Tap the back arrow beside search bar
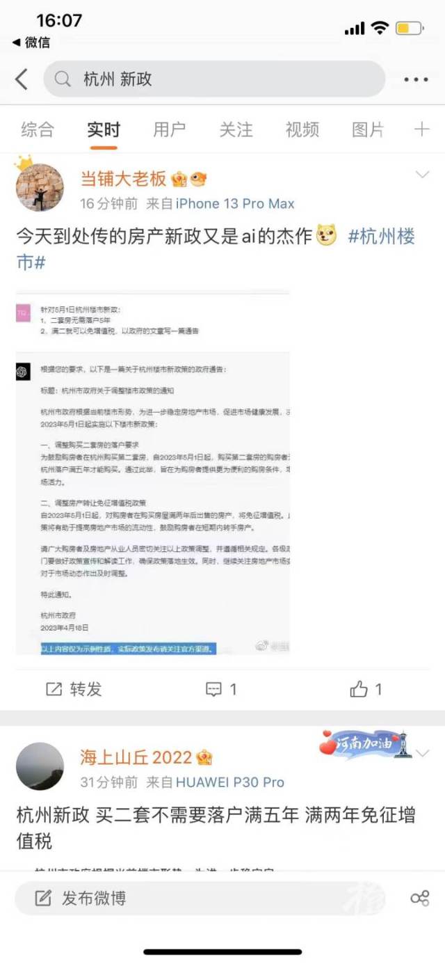445x964 pixels. 22,79
